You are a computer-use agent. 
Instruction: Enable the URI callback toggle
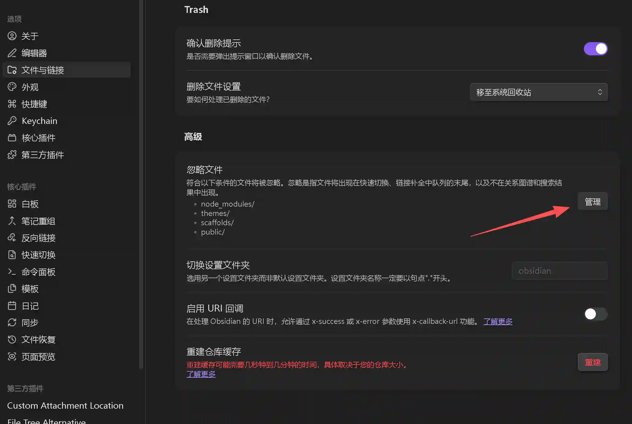coord(596,314)
